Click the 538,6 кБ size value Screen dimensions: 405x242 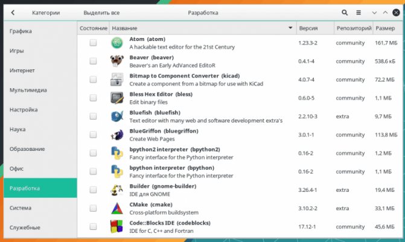[385, 61]
